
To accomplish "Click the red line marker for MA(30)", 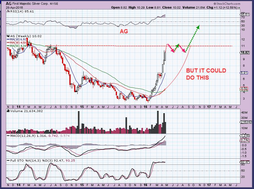I will point(8,42).
